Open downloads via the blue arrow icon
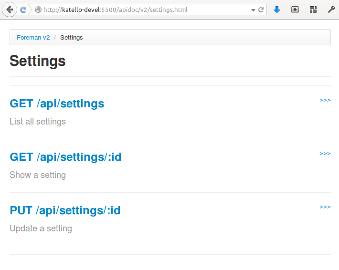Viewport: 339px width, 270px height. pos(277,10)
